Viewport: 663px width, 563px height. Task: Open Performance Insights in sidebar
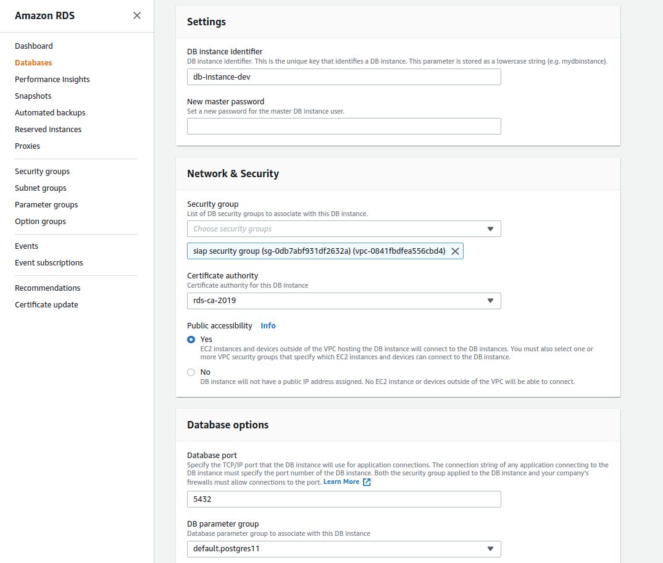click(x=52, y=80)
